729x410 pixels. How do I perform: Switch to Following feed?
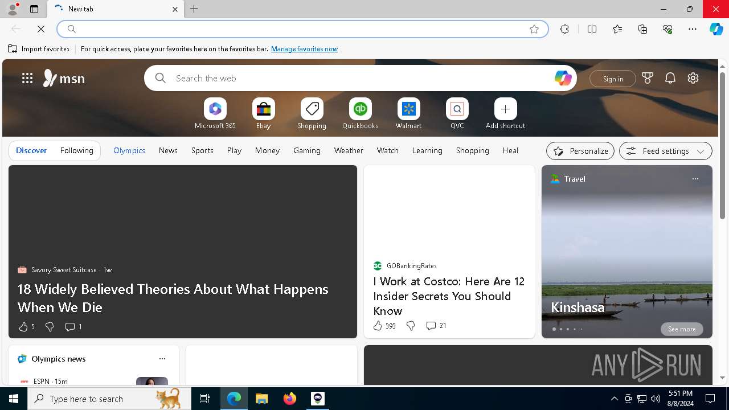coord(77,150)
